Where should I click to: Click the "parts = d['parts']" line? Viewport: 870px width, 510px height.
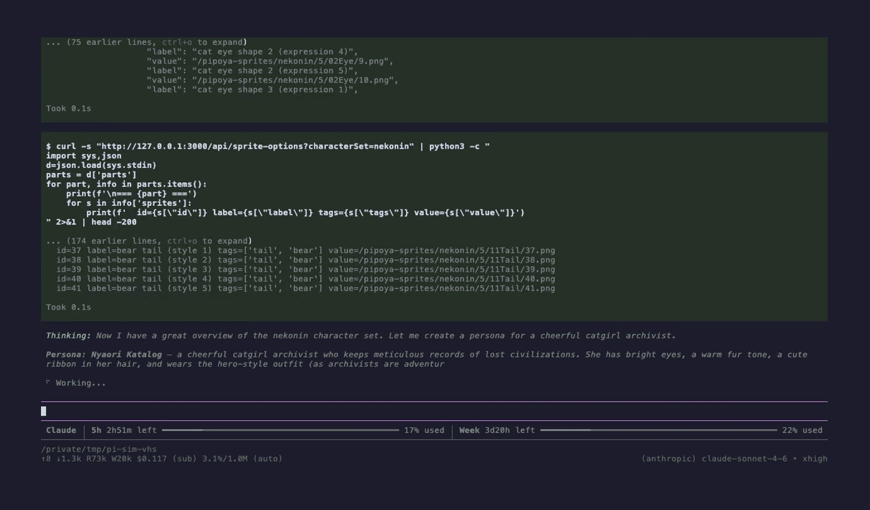[x=91, y=174]
